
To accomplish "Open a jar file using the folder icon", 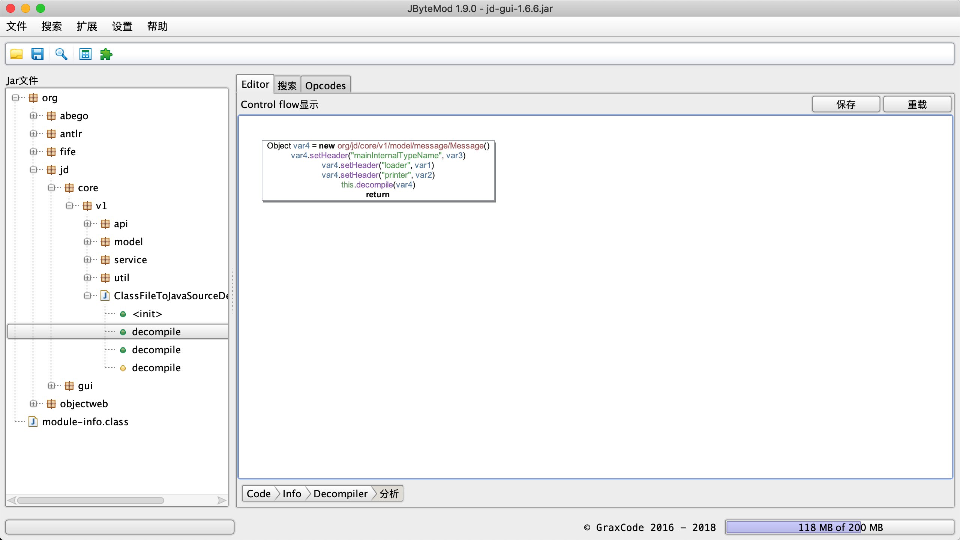I will (x=16, y=54).
